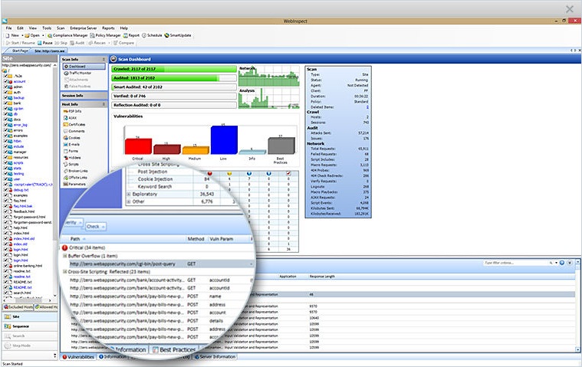Click the Type filter criteria field
This screenshot has width=582, height=367.
coord(515,263)
